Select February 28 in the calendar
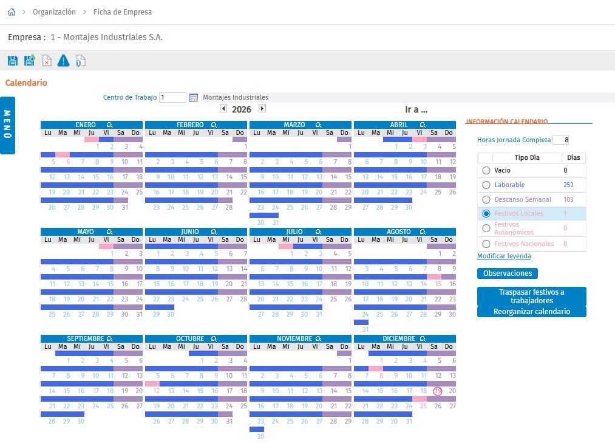The image size is (615, 443). [229, 207]
